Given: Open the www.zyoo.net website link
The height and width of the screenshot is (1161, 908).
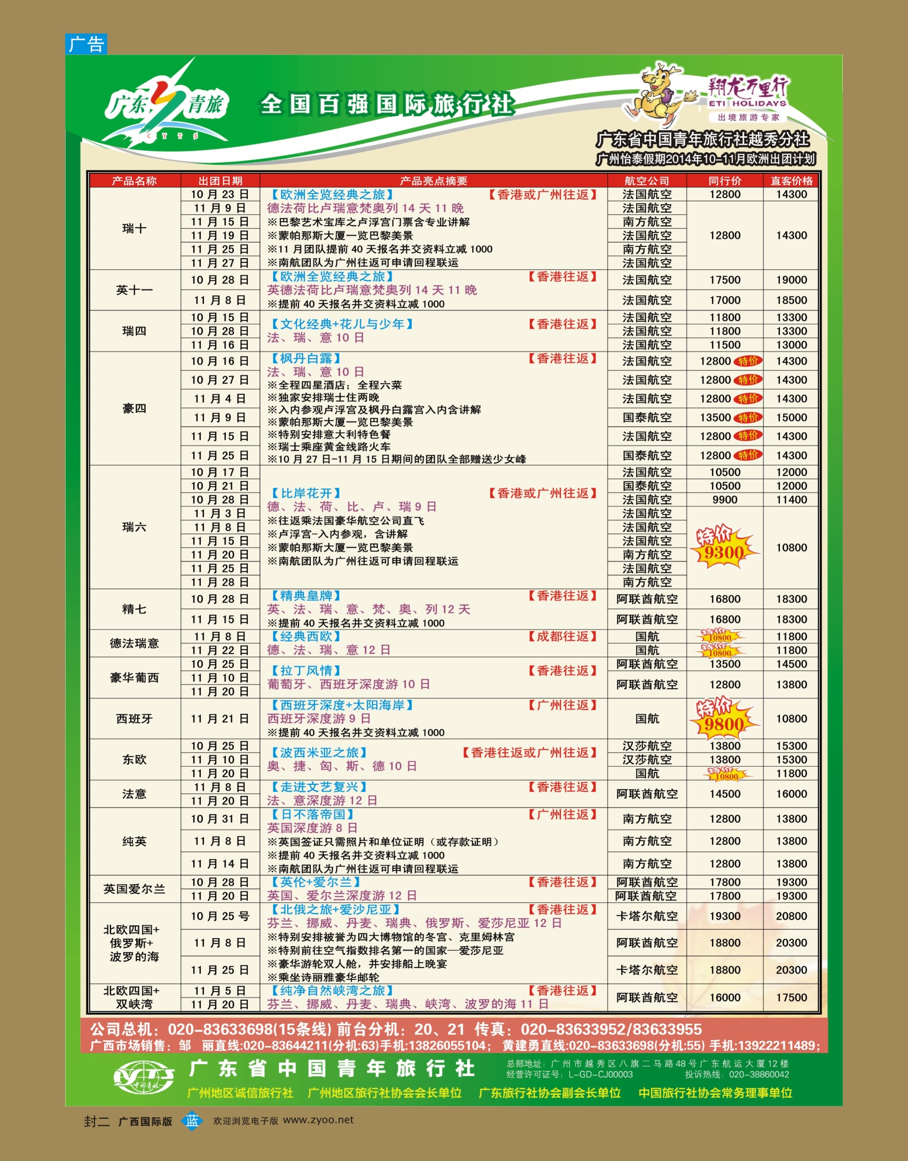Looking at the screenshot, I should [x=318, y=1120].
